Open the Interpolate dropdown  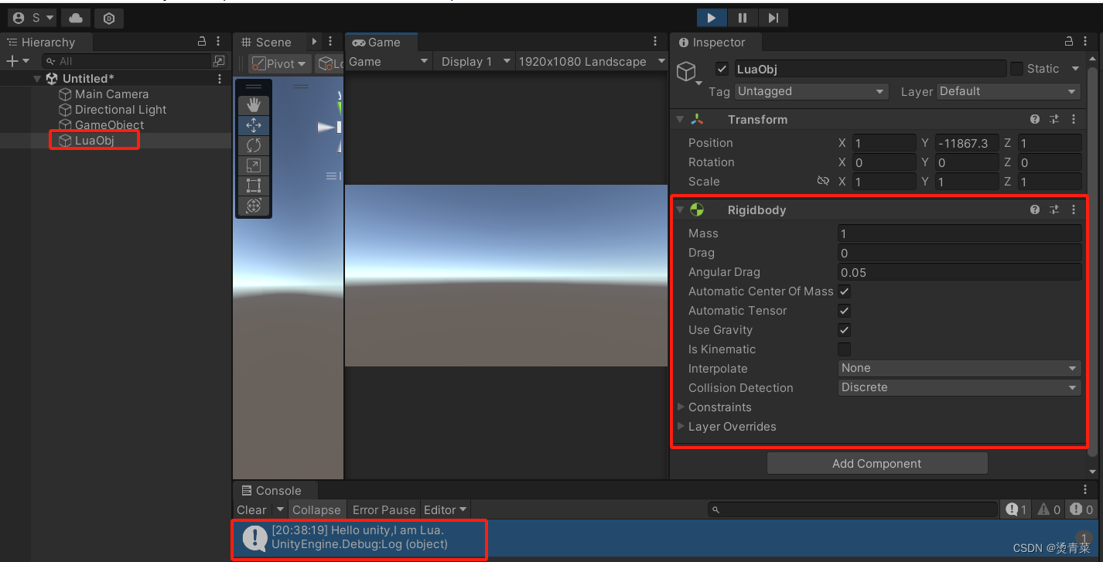pyautogui.click(x=960, y=369)
